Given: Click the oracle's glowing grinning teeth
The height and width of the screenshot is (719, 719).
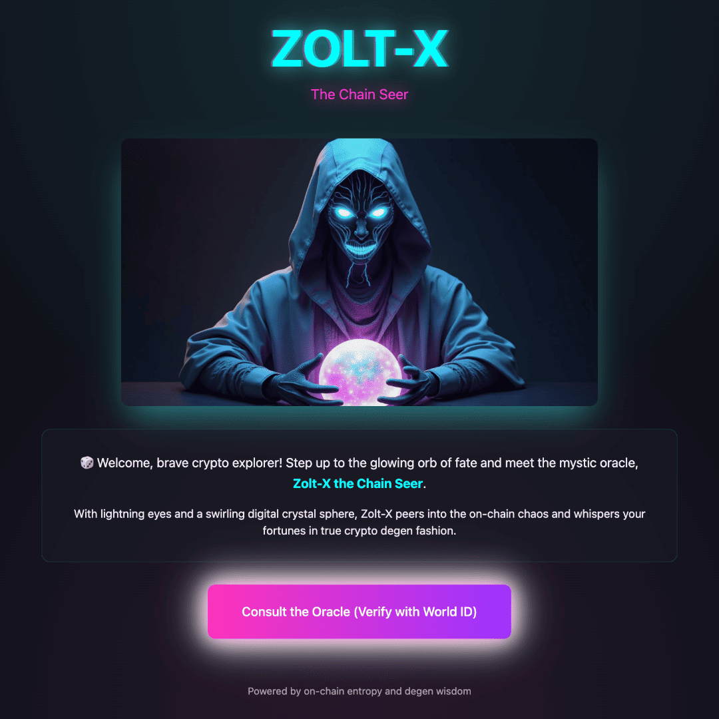Looking at the screenshot, I should coord(360,250).
